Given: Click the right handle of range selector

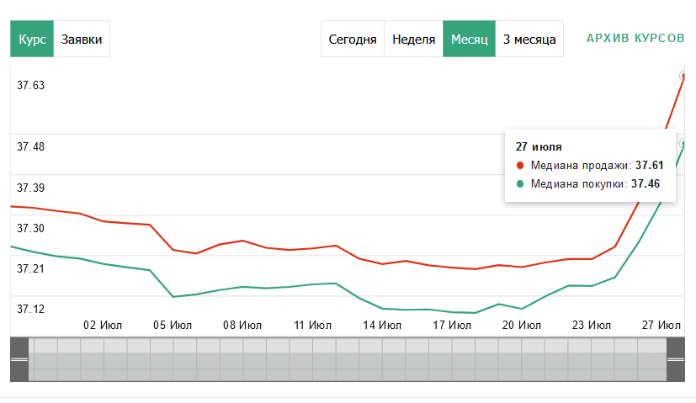Looking at the screenshot, I should tap(677, 359).
